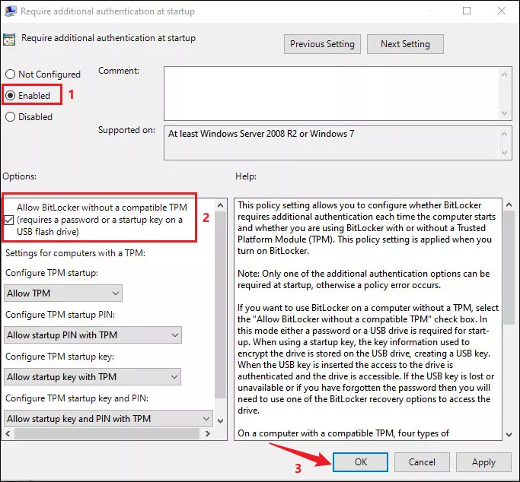Click the Options horizontal scrollbar thumb
The image size is (520, 482).
point(107,433)
